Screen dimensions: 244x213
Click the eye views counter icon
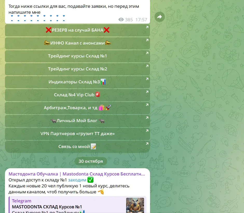pyautogui.click(x=121, y=20)
